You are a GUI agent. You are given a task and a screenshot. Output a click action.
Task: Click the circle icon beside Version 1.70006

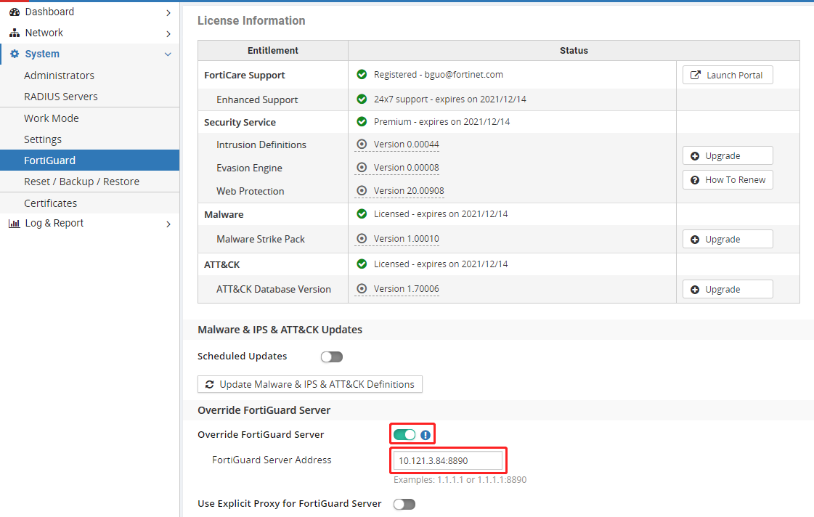click(x=362, y=288)
